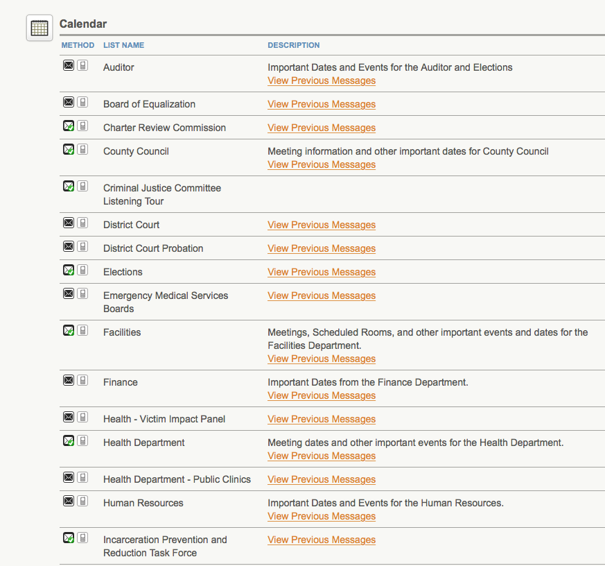The width and height of the screenshot is (605, 566).
Task: View previous messages for Health Department - Public Clinics
Action: click(x=322, y=479)
